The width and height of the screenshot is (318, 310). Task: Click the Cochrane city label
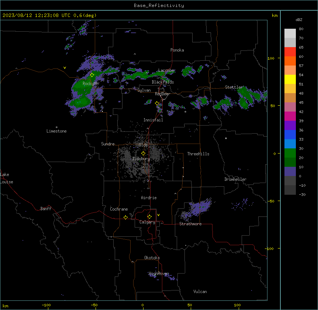[119, 209]
